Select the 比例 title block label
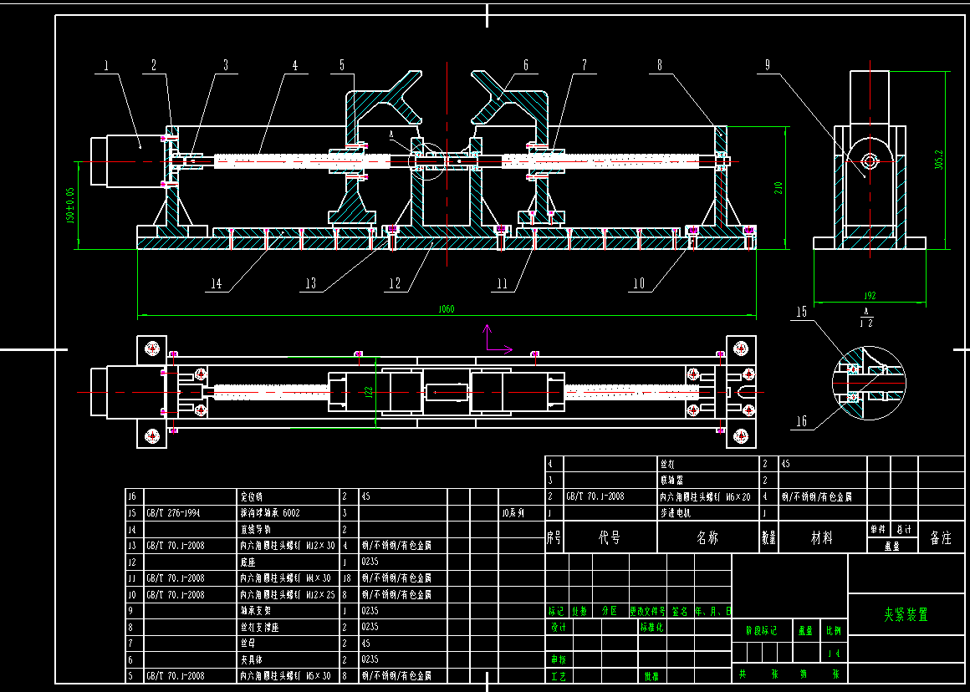 point(834,631)
